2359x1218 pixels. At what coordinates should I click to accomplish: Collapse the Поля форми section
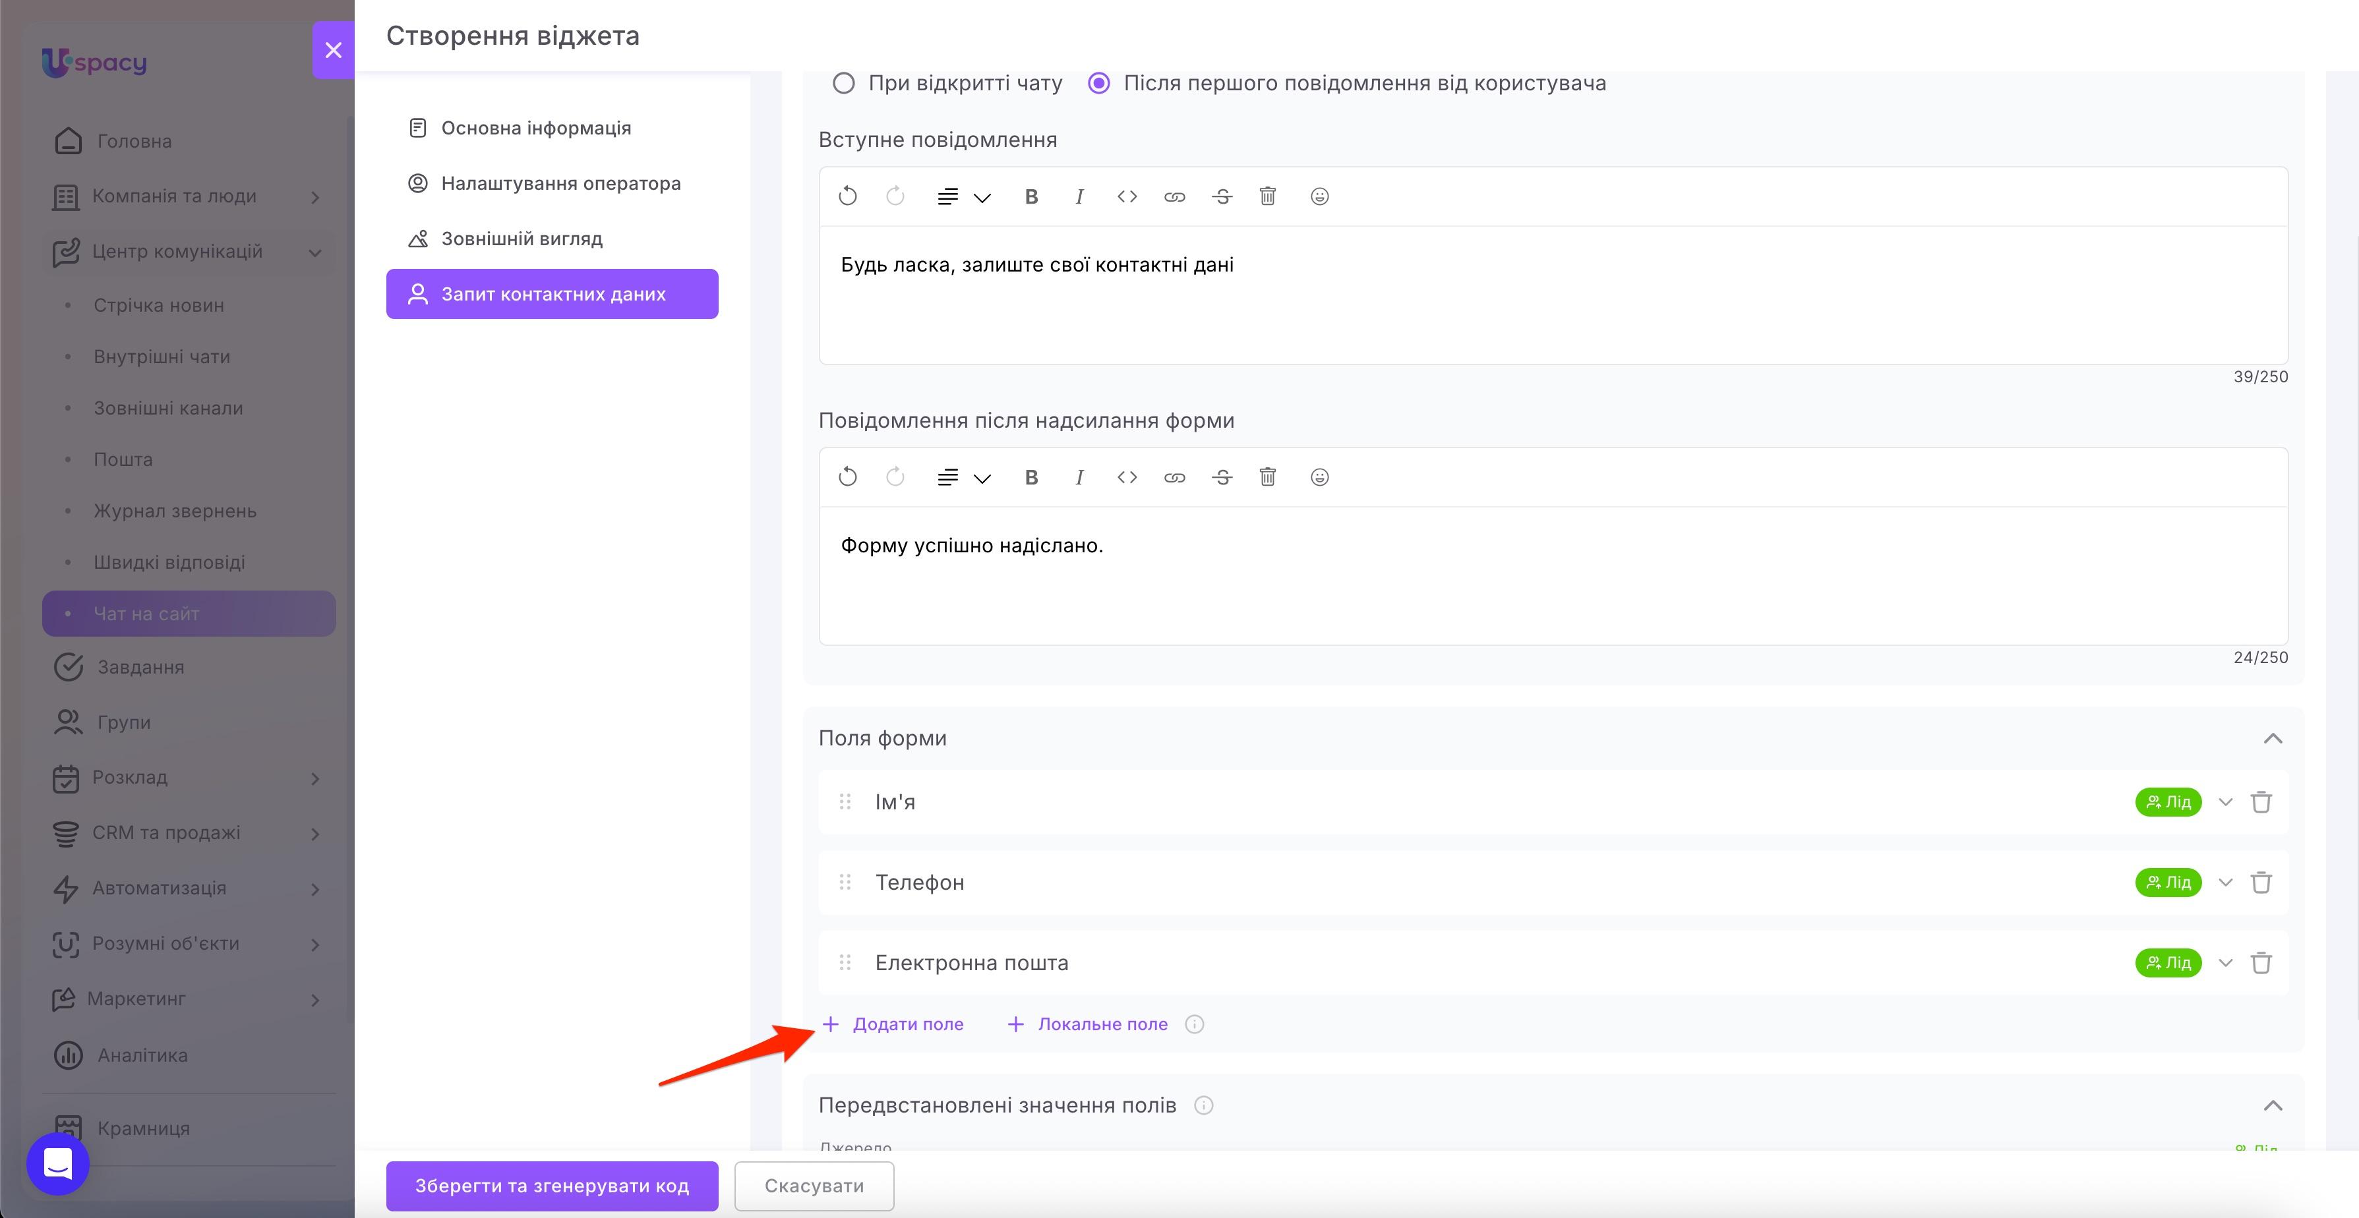point(2273,739)
